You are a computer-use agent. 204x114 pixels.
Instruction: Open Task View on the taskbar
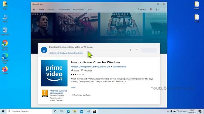[62, 111]
